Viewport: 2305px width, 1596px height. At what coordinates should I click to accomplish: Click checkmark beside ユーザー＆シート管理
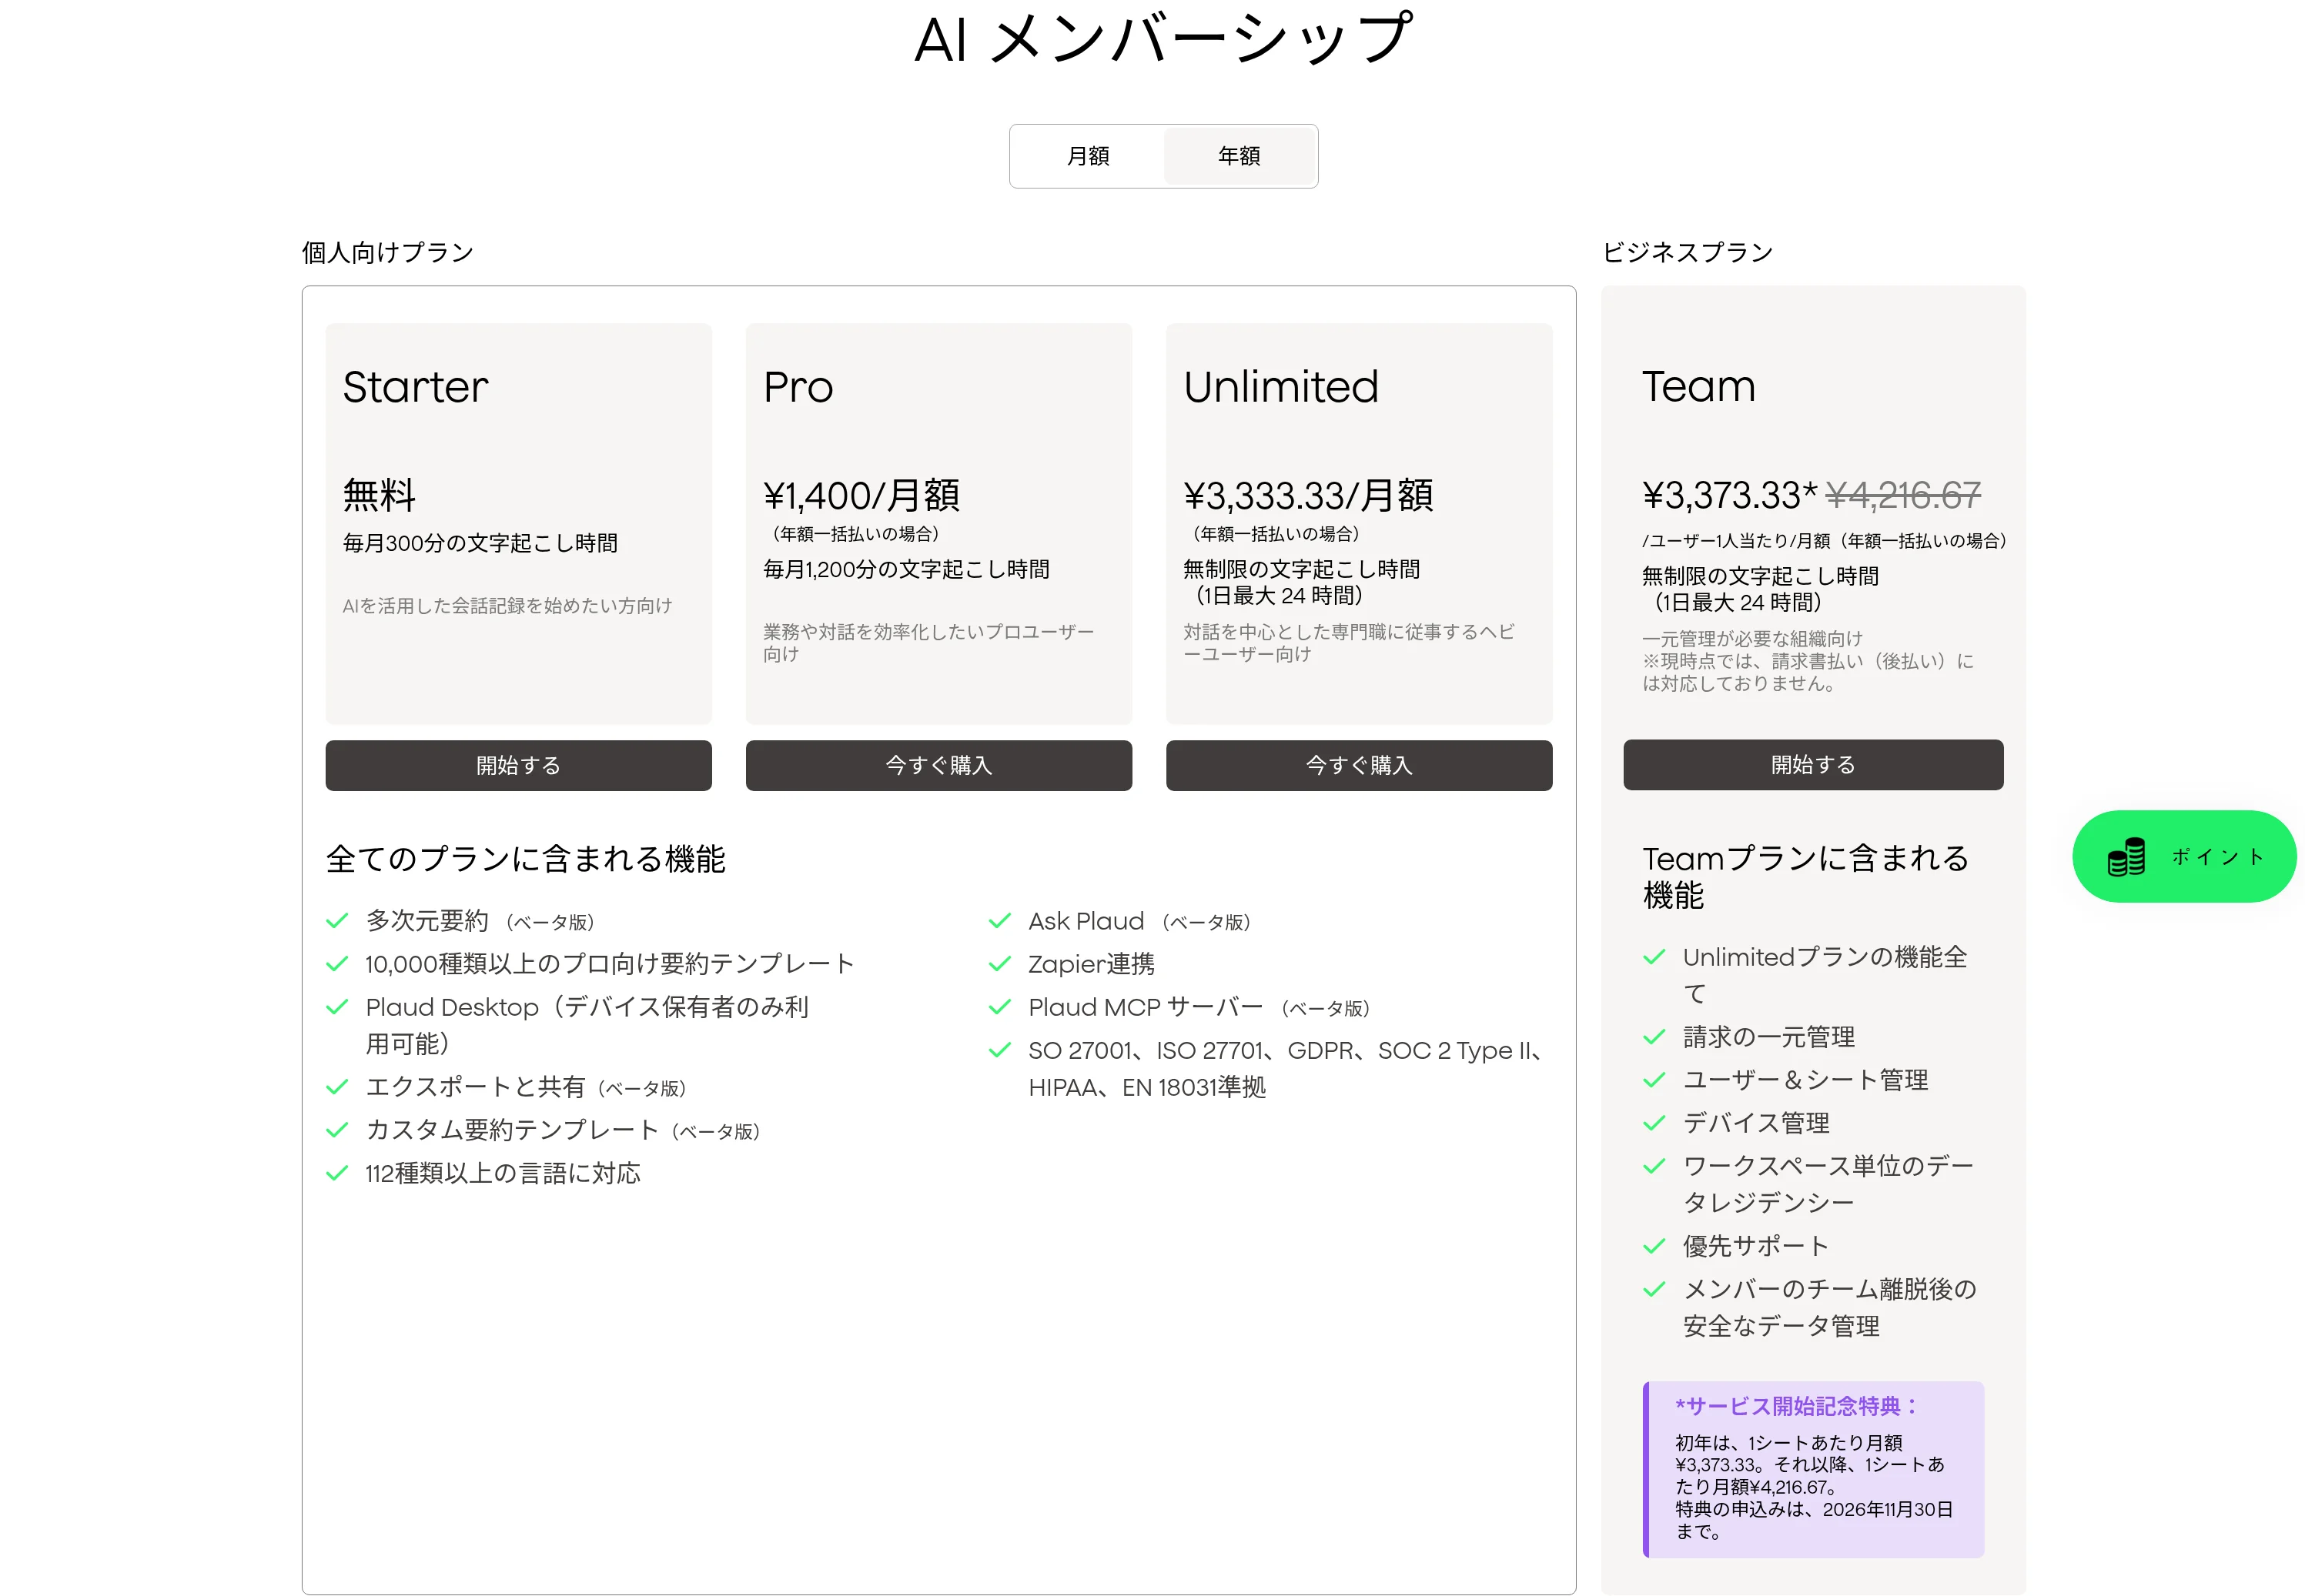click(x=1654, y=1080)
